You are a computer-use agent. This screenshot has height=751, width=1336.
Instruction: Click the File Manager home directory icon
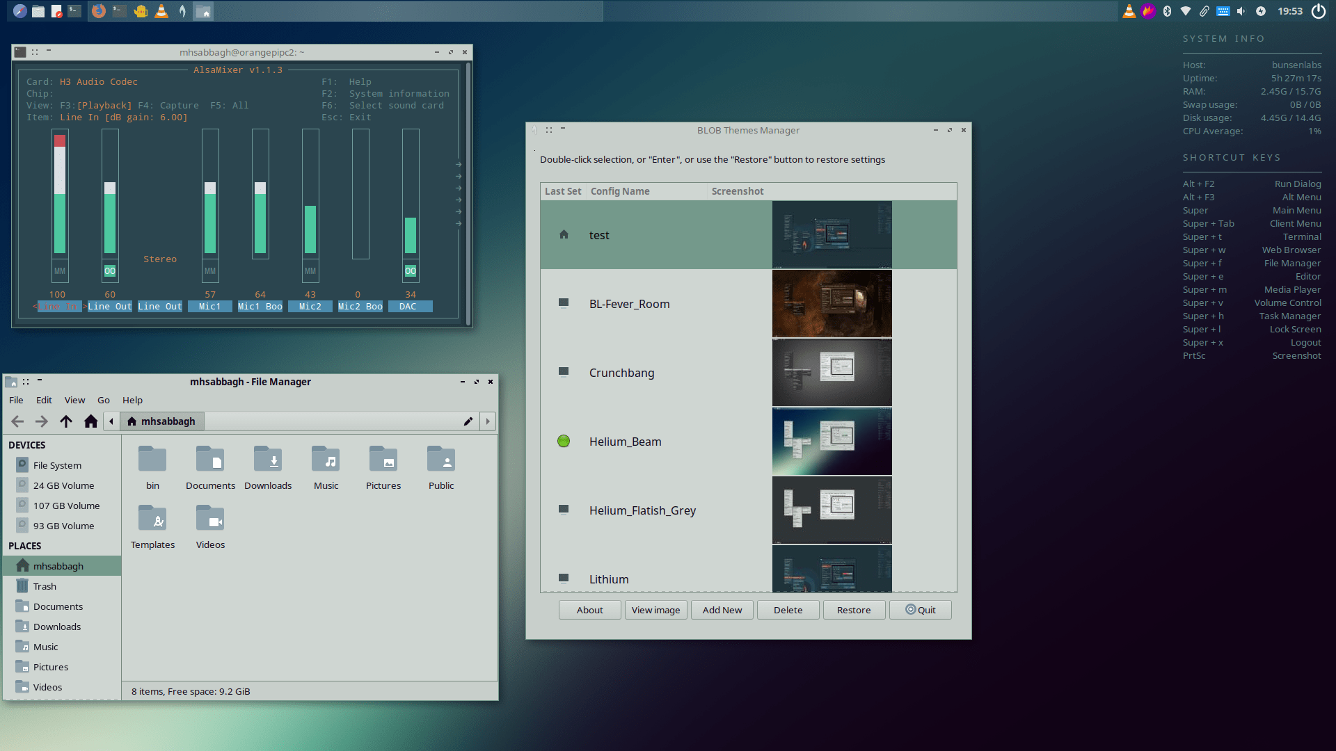[x=90, y=421]
